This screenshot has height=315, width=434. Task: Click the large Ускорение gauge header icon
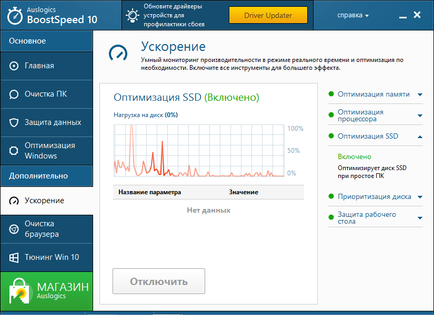pos(118,52)
